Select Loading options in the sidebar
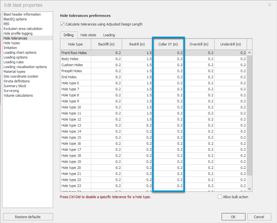The width and height of the screenshot is (277, 223). coord(27,57)
